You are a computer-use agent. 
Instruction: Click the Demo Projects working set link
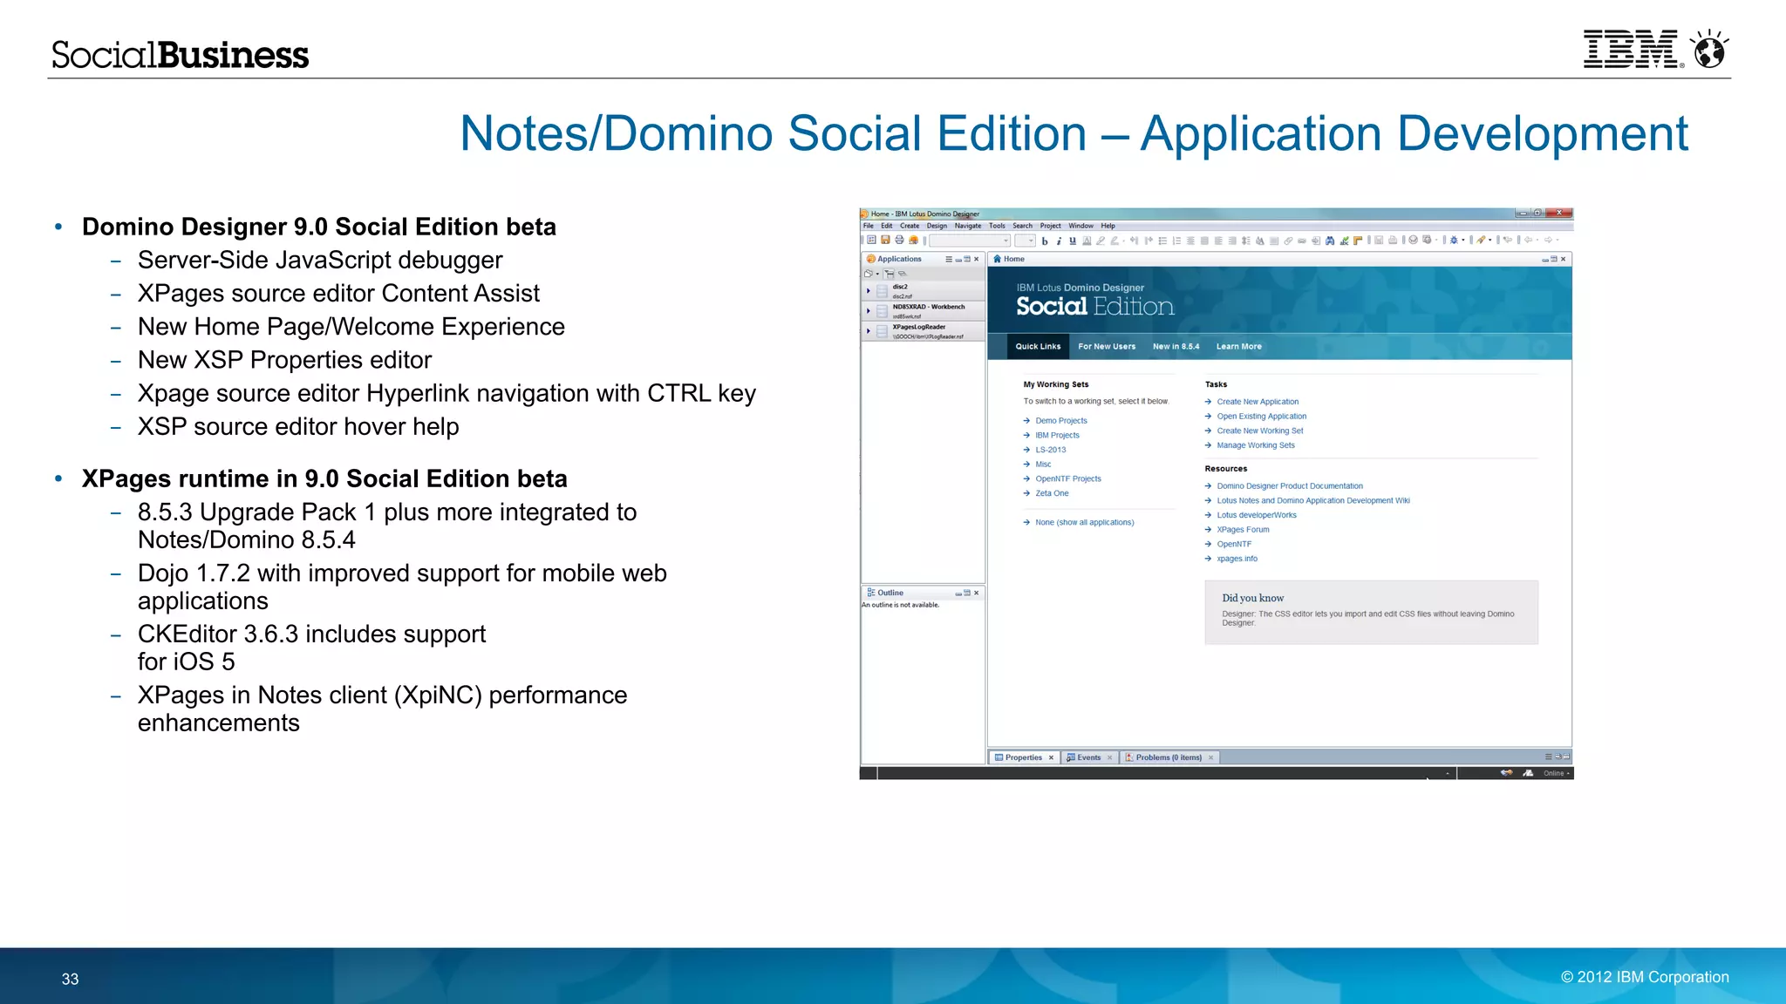(1061, 421)
